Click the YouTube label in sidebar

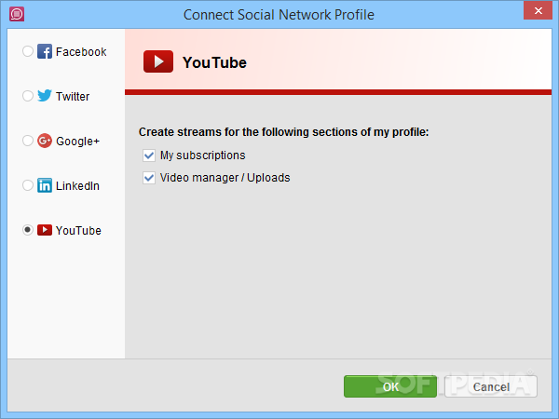click(78, 231)
